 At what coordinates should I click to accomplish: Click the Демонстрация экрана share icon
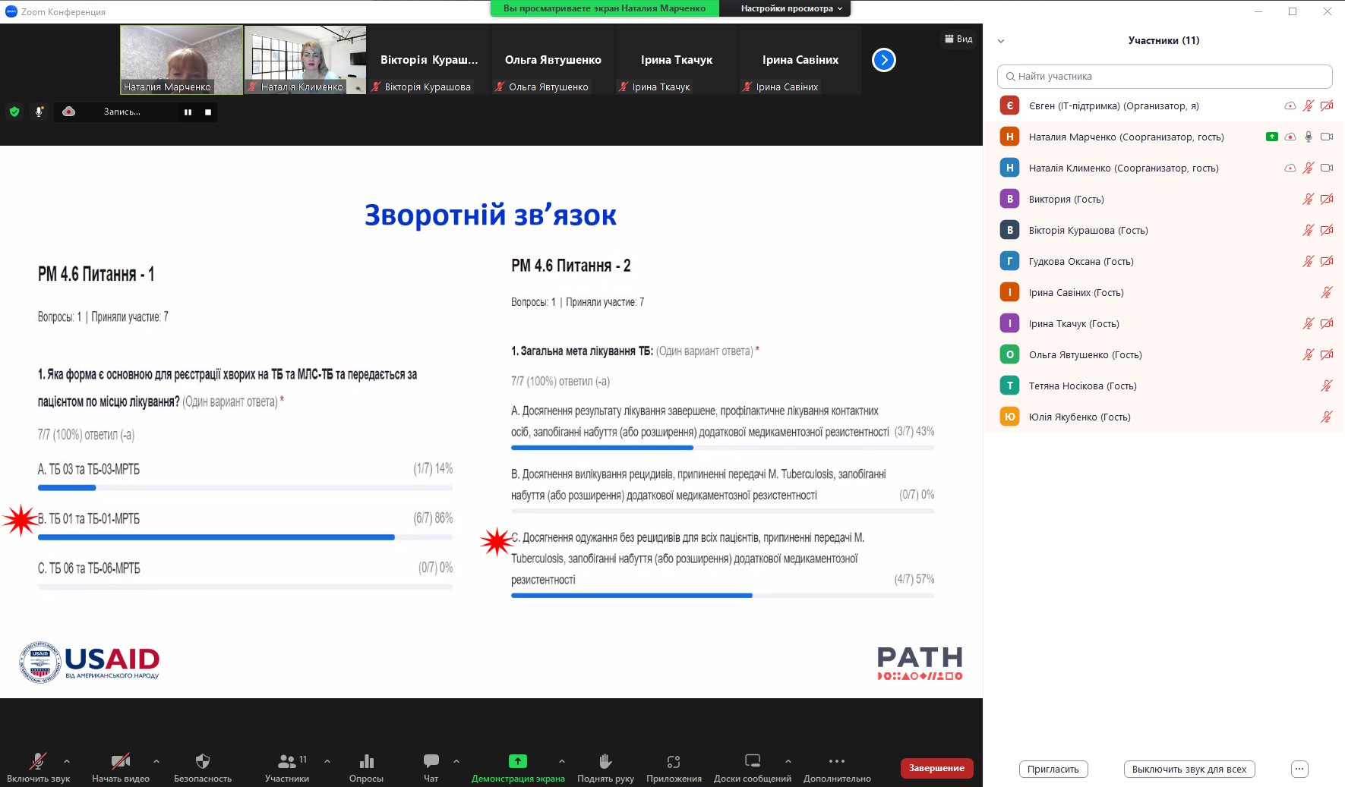517,761
